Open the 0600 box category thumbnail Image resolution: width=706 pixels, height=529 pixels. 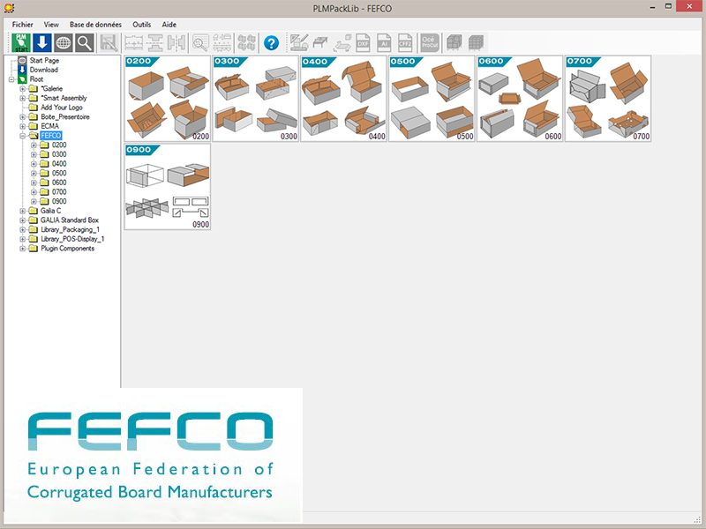520,99
